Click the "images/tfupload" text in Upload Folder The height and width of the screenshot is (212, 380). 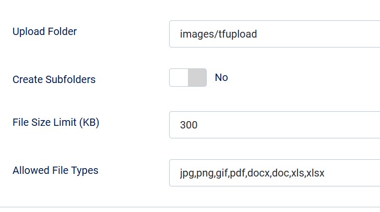click(218, 34)
